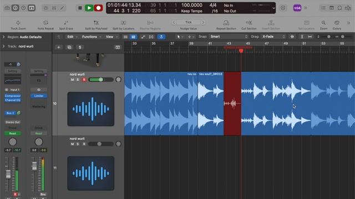Click Split by Locators icon
The width and height of the screenshot is (355, 199).
(x=123, y=23)
